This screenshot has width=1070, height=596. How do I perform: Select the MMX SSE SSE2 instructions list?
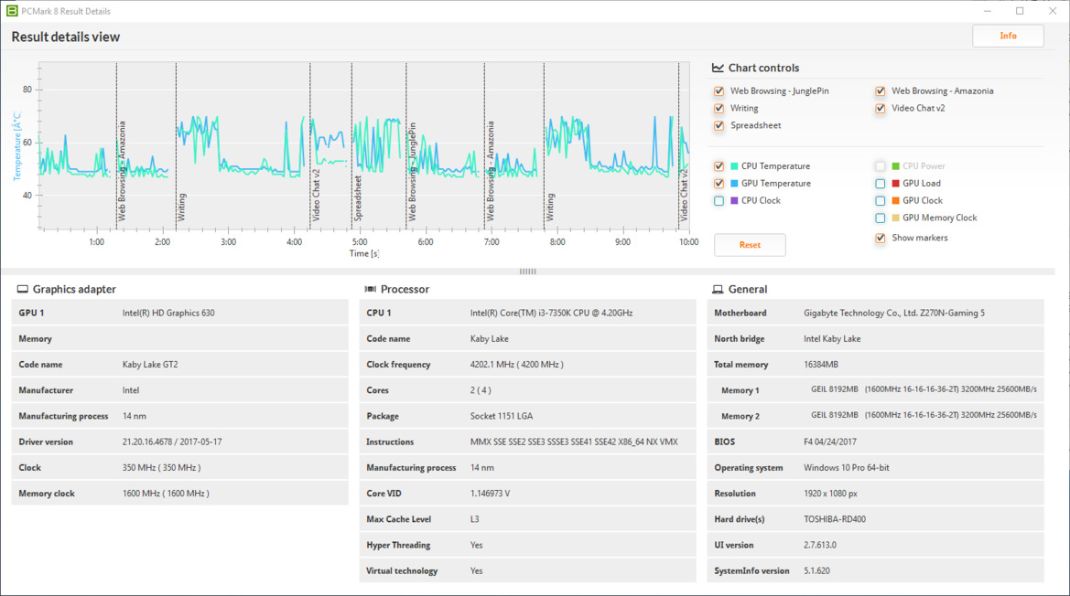pos(574,442)
